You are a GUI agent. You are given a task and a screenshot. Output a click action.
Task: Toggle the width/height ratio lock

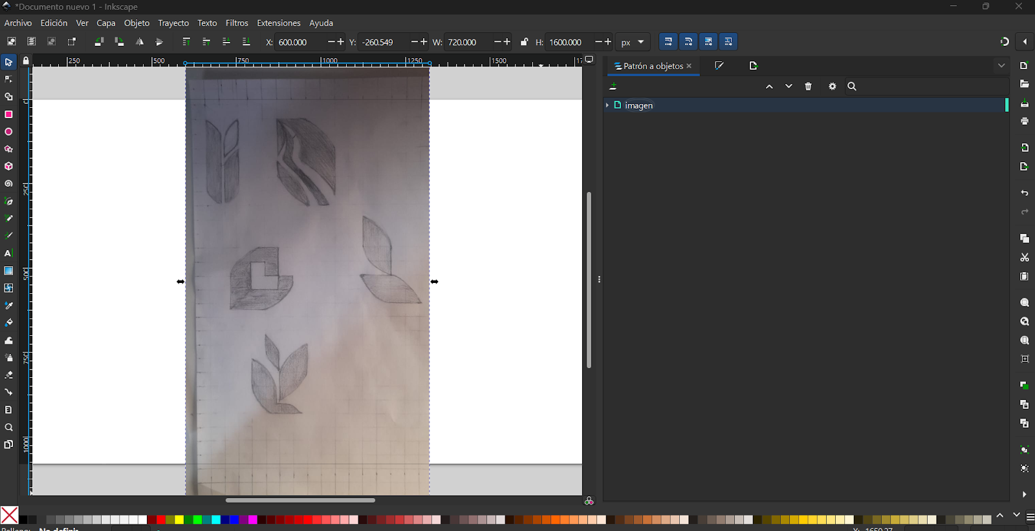(524, 42)
